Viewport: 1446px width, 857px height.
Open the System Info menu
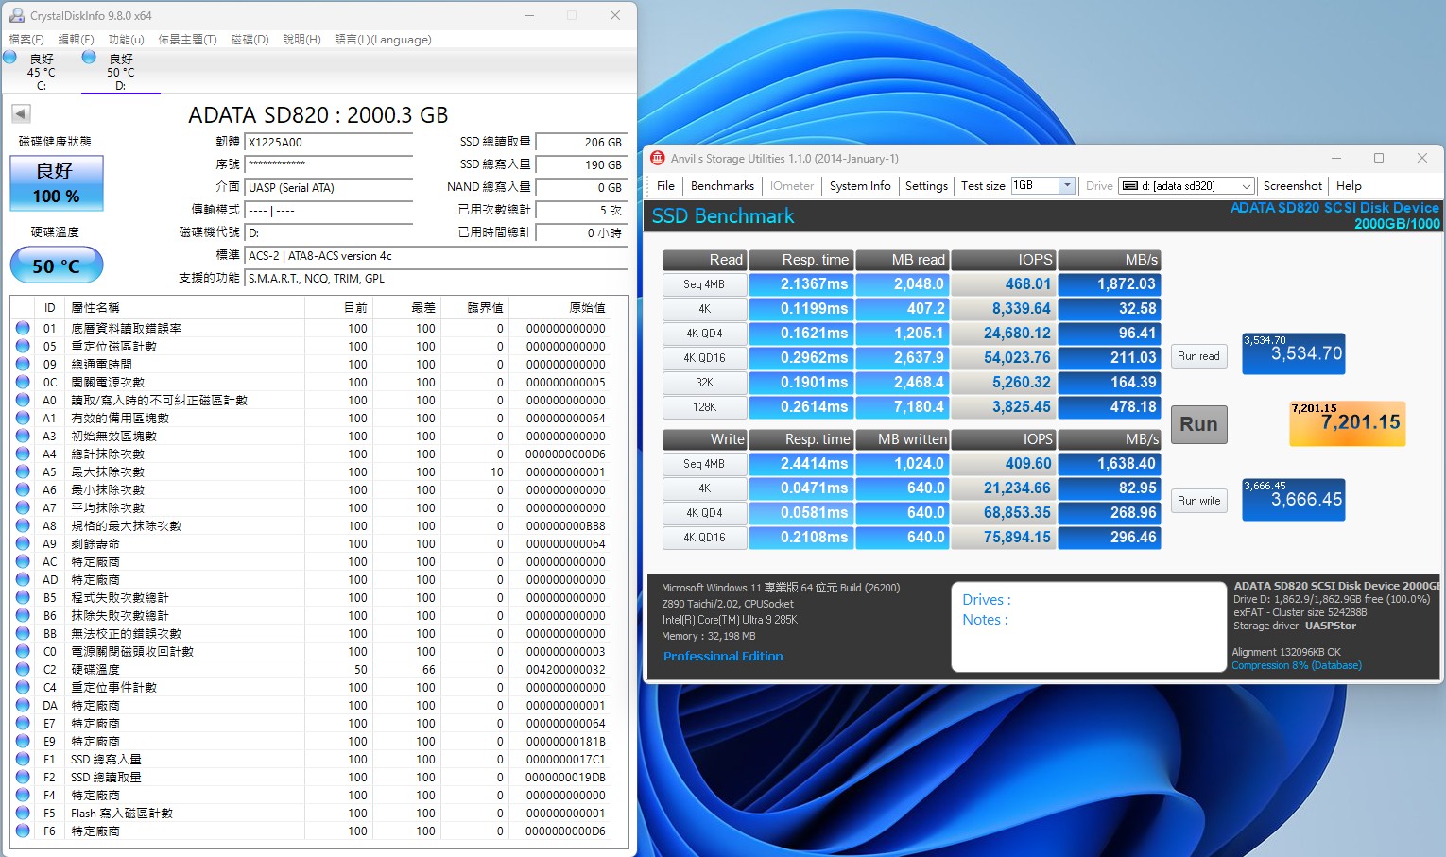point(860,186)
